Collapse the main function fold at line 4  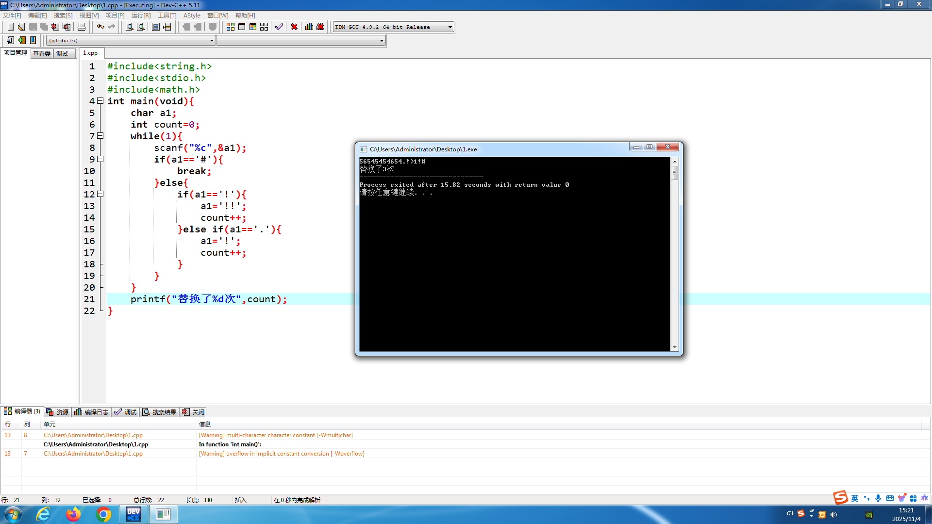pyautogui.click(x=100, y=101)
